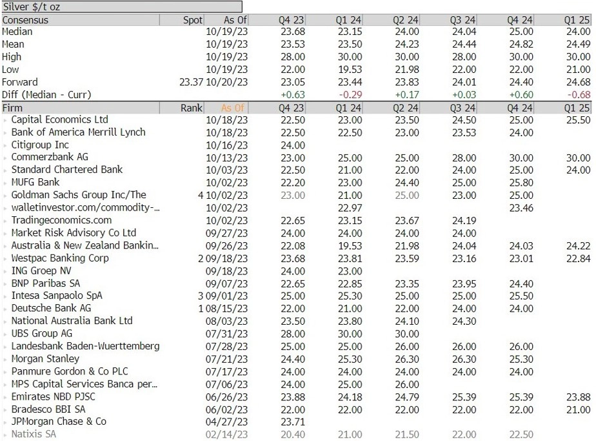
Task: Expand the Deutsche Bank AG row arrow
Action: point(6,309)
